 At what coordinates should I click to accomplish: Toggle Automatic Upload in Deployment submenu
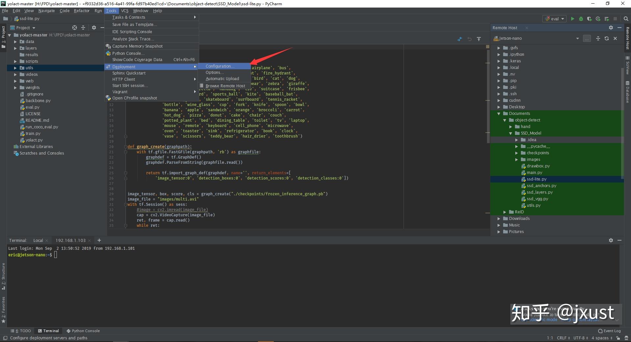222,79
